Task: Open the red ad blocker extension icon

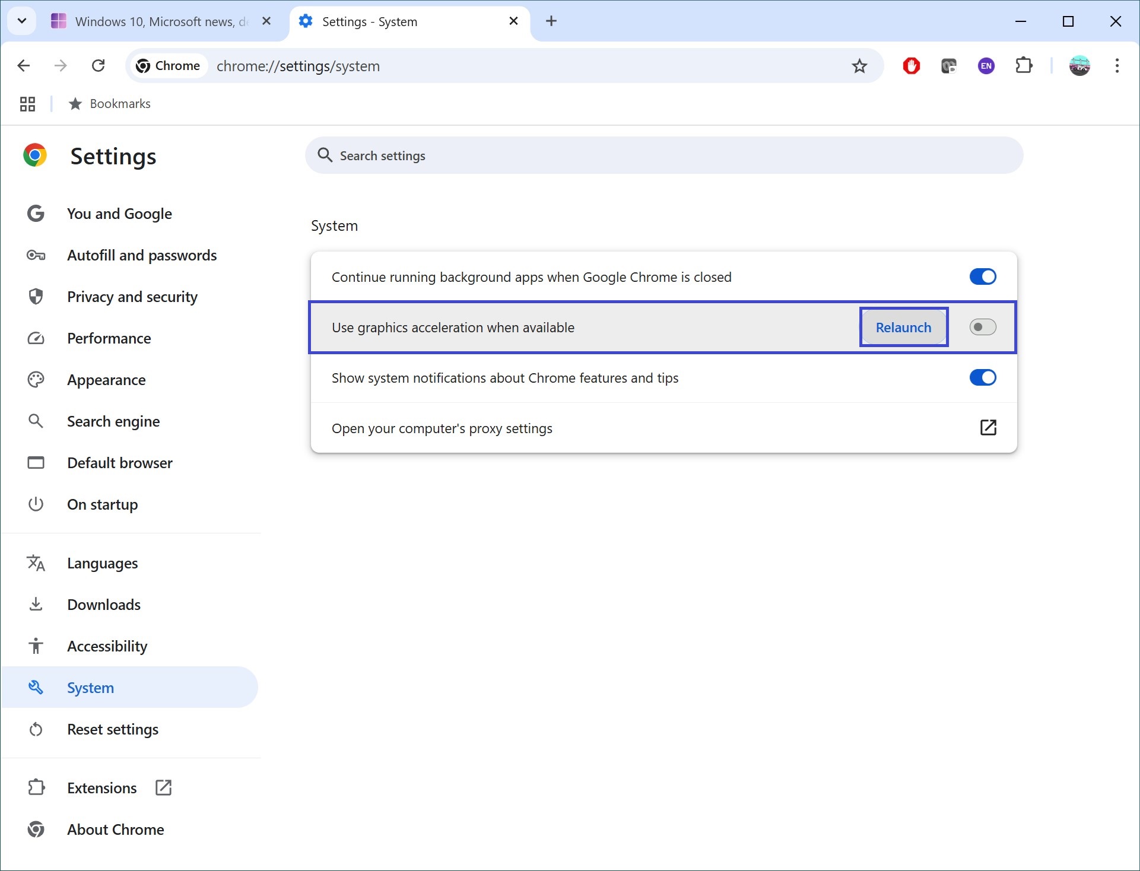Action: [912, 66]
